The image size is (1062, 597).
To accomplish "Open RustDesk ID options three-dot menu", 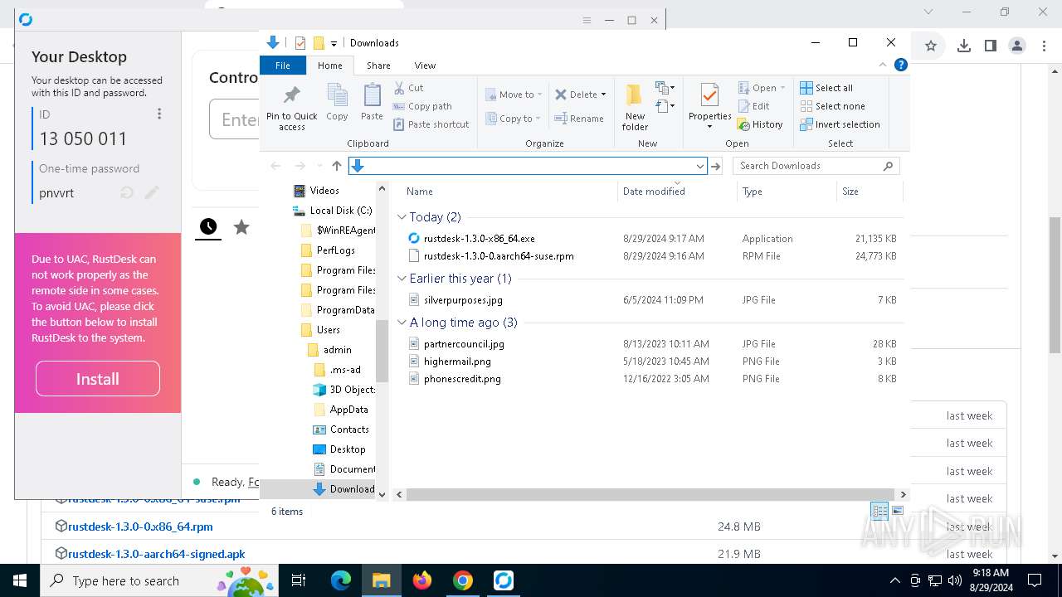I will (159, 114).
